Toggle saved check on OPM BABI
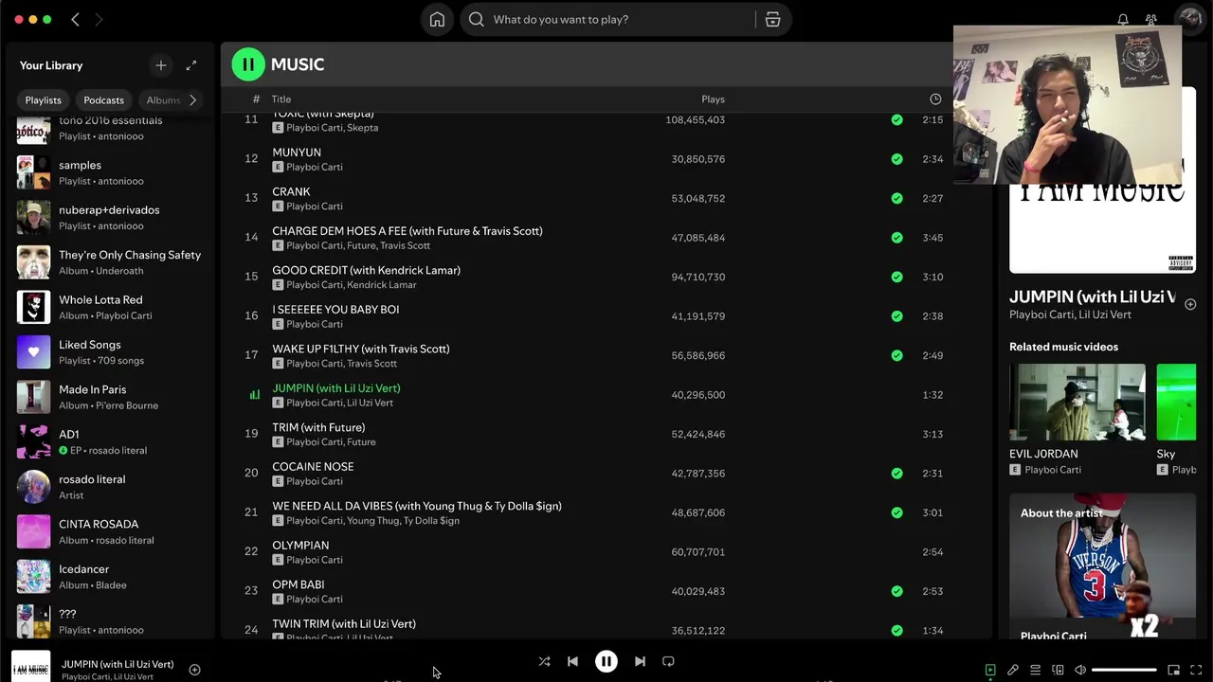 click(x=896, y=591)
